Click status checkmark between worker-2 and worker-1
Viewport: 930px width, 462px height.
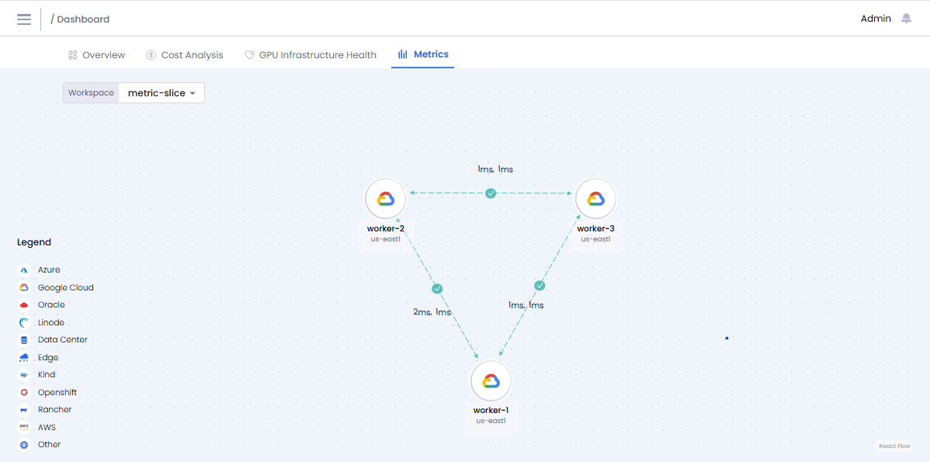[x=437, y=289]
